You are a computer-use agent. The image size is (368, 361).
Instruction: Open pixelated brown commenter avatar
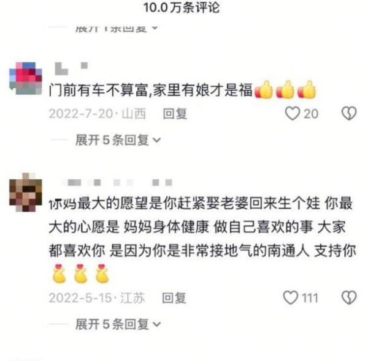coord(26,193)
